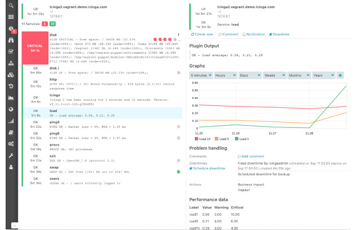
Task: Click the perfdata pie icon for ping4
Action: point(178,126)
